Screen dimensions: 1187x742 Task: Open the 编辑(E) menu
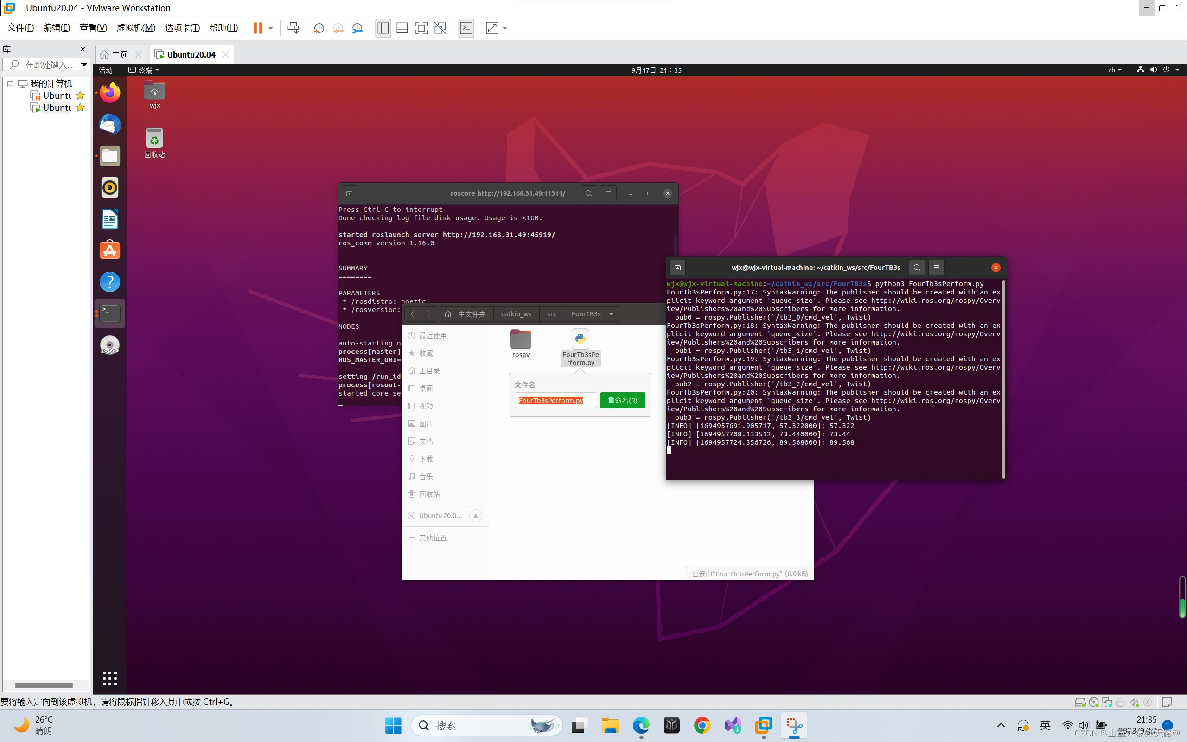tap(57, 27)
